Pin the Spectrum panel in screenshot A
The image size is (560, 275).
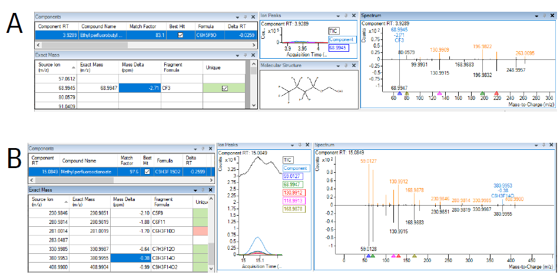point(545,16)
